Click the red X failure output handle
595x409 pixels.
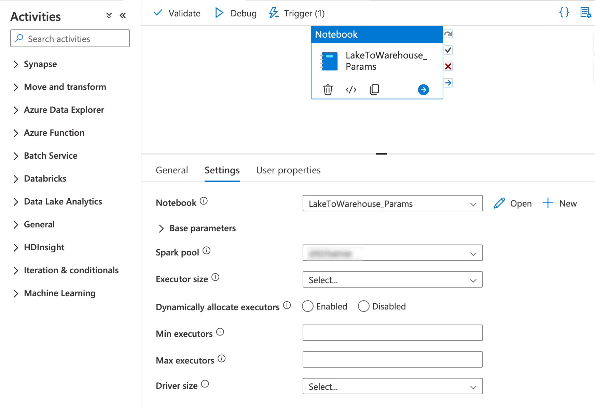(448, 66)
